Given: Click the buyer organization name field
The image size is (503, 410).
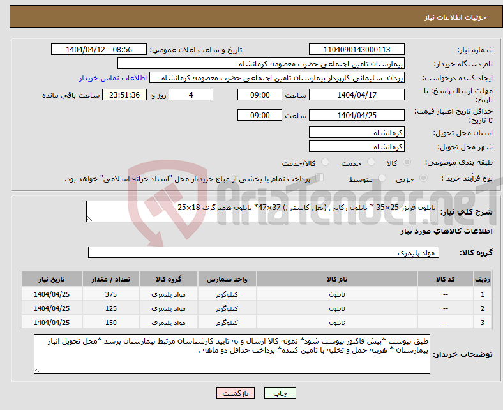Looking at the screenshot, I should click(261, 64).
